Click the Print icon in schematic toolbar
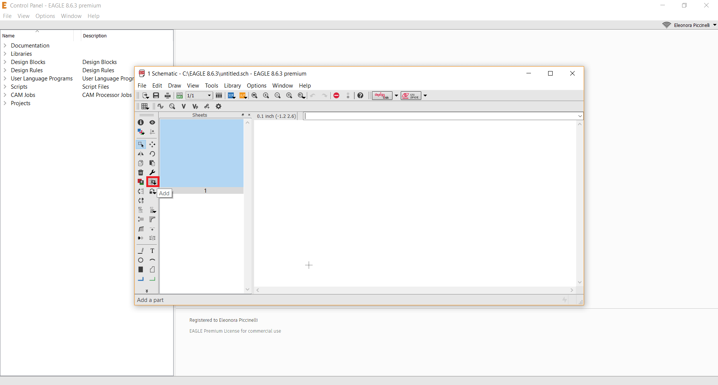The width and height of the screenshot is (718, 385). [x=168, y=95]
